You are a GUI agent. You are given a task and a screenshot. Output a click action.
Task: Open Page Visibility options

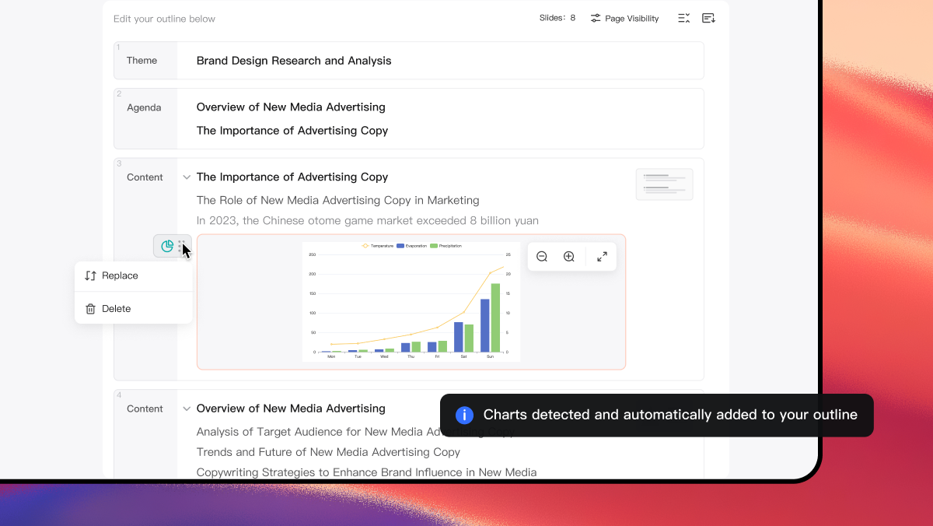[624, 18]
